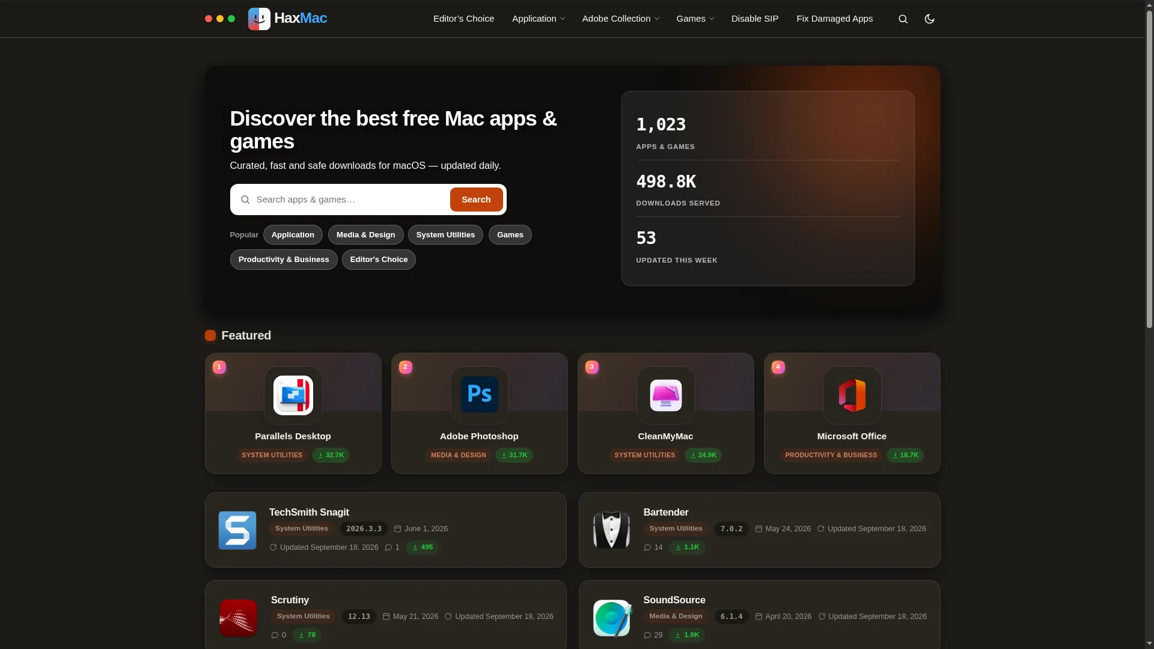This screenshot has height=649, width=1154.
Task: Select the Editor's Choice popular tag
Action: pos(379,260)
